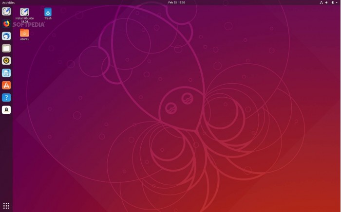Screen dimensions: 341x212
Task: Click the volume speaker icon
Action: (x=327, y=2)
